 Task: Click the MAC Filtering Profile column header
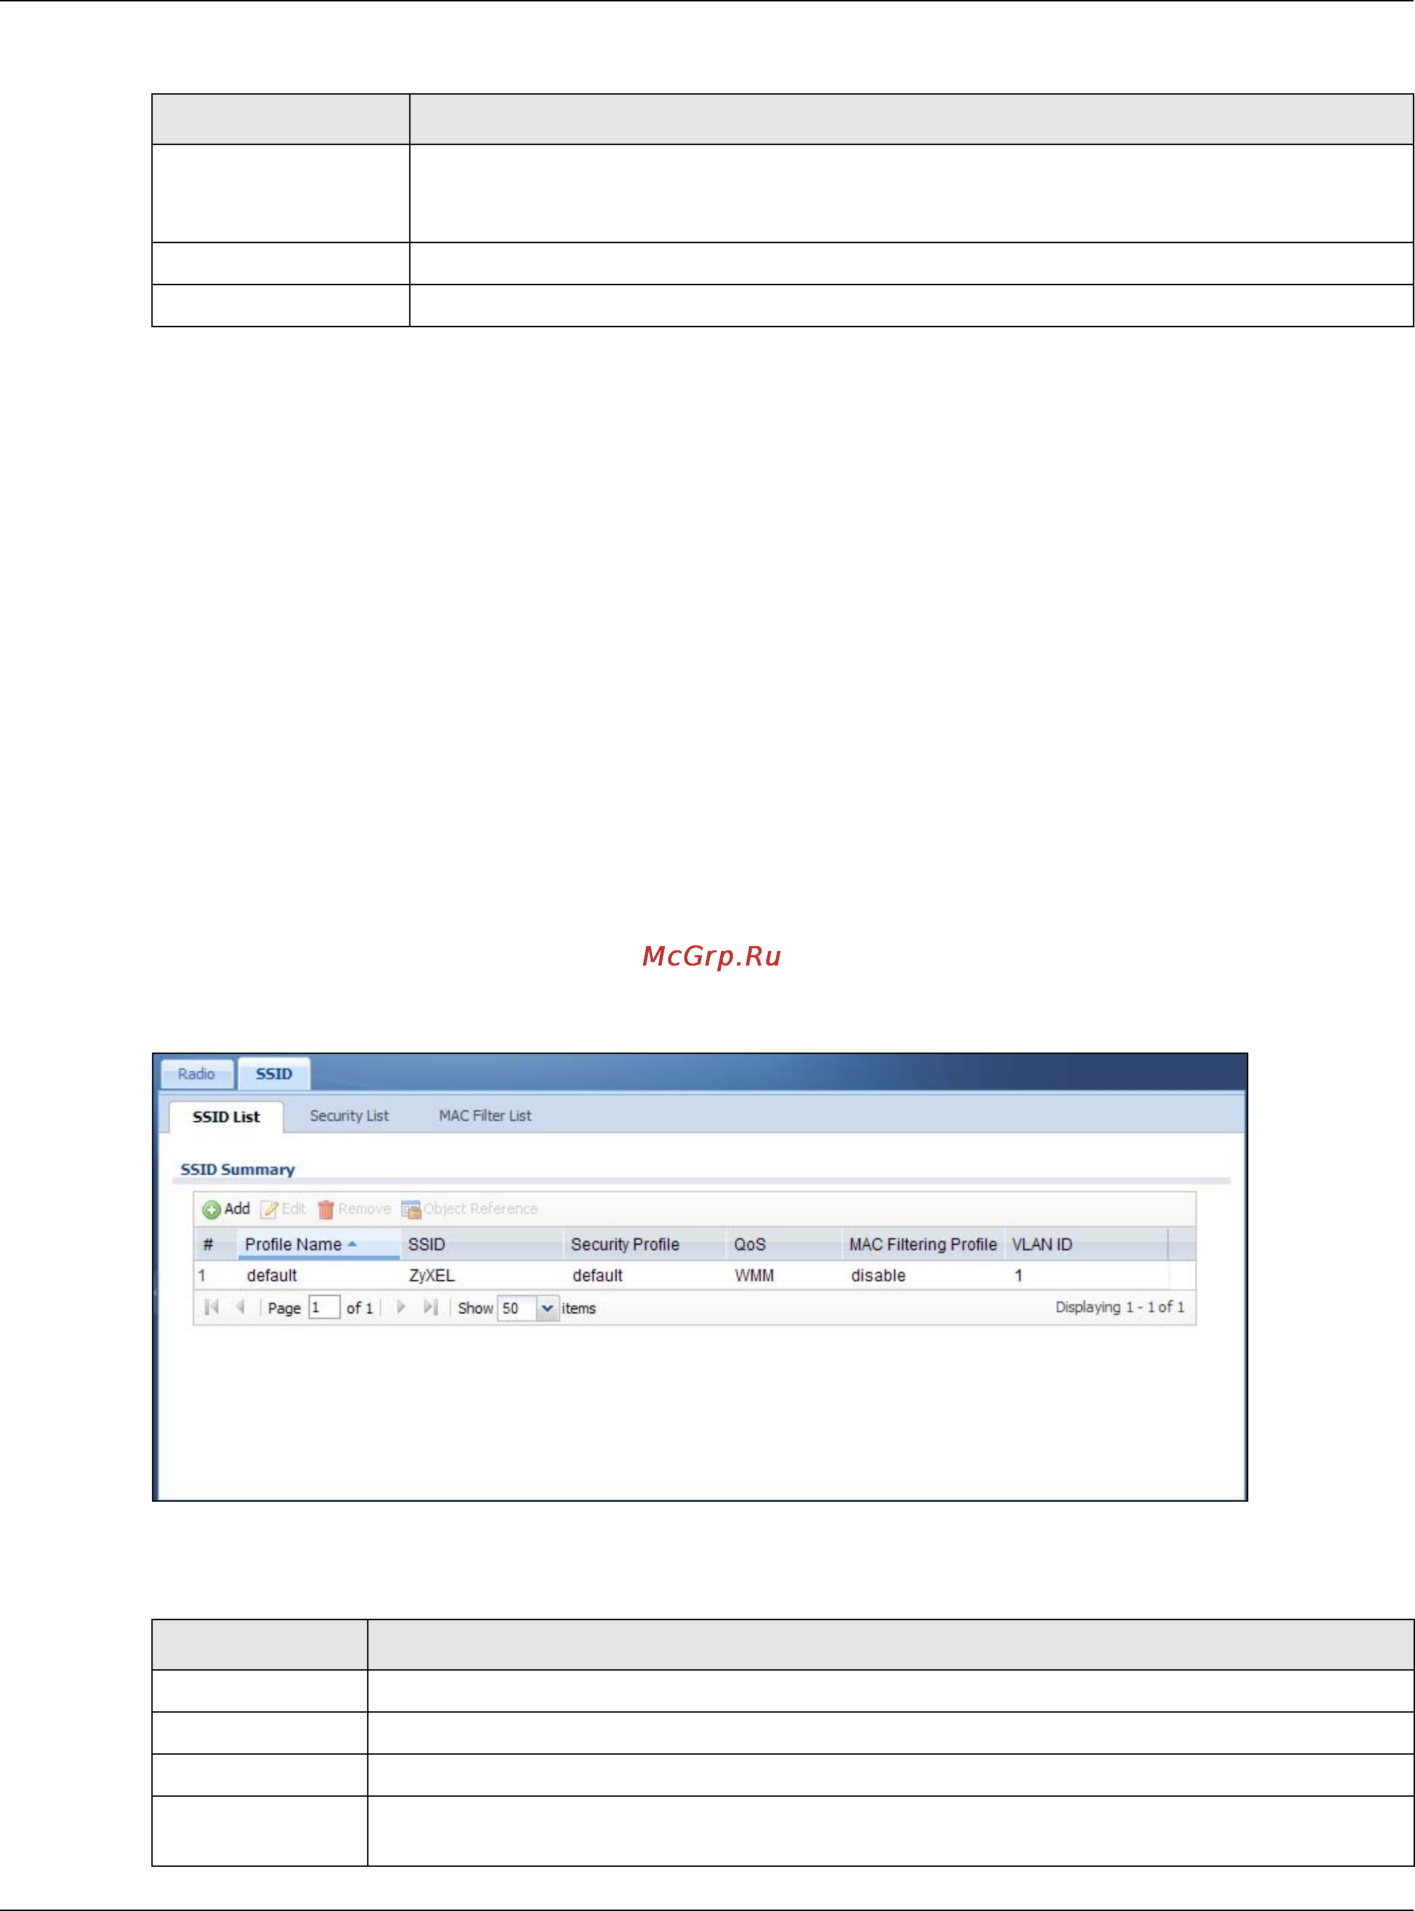[x=923, y=1245]
